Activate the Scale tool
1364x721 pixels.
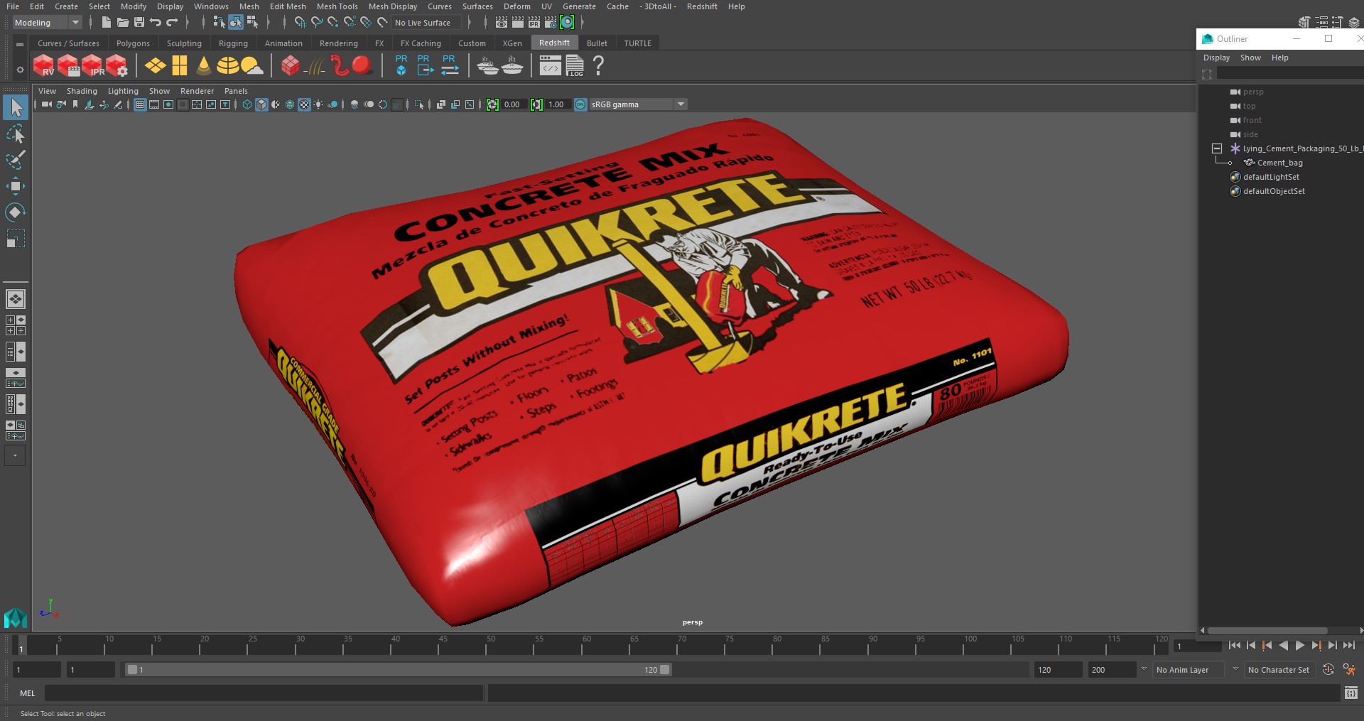point(15,239)
